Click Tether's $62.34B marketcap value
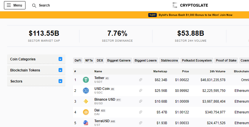This screenshot has height=127, width=249. point(161,80)
